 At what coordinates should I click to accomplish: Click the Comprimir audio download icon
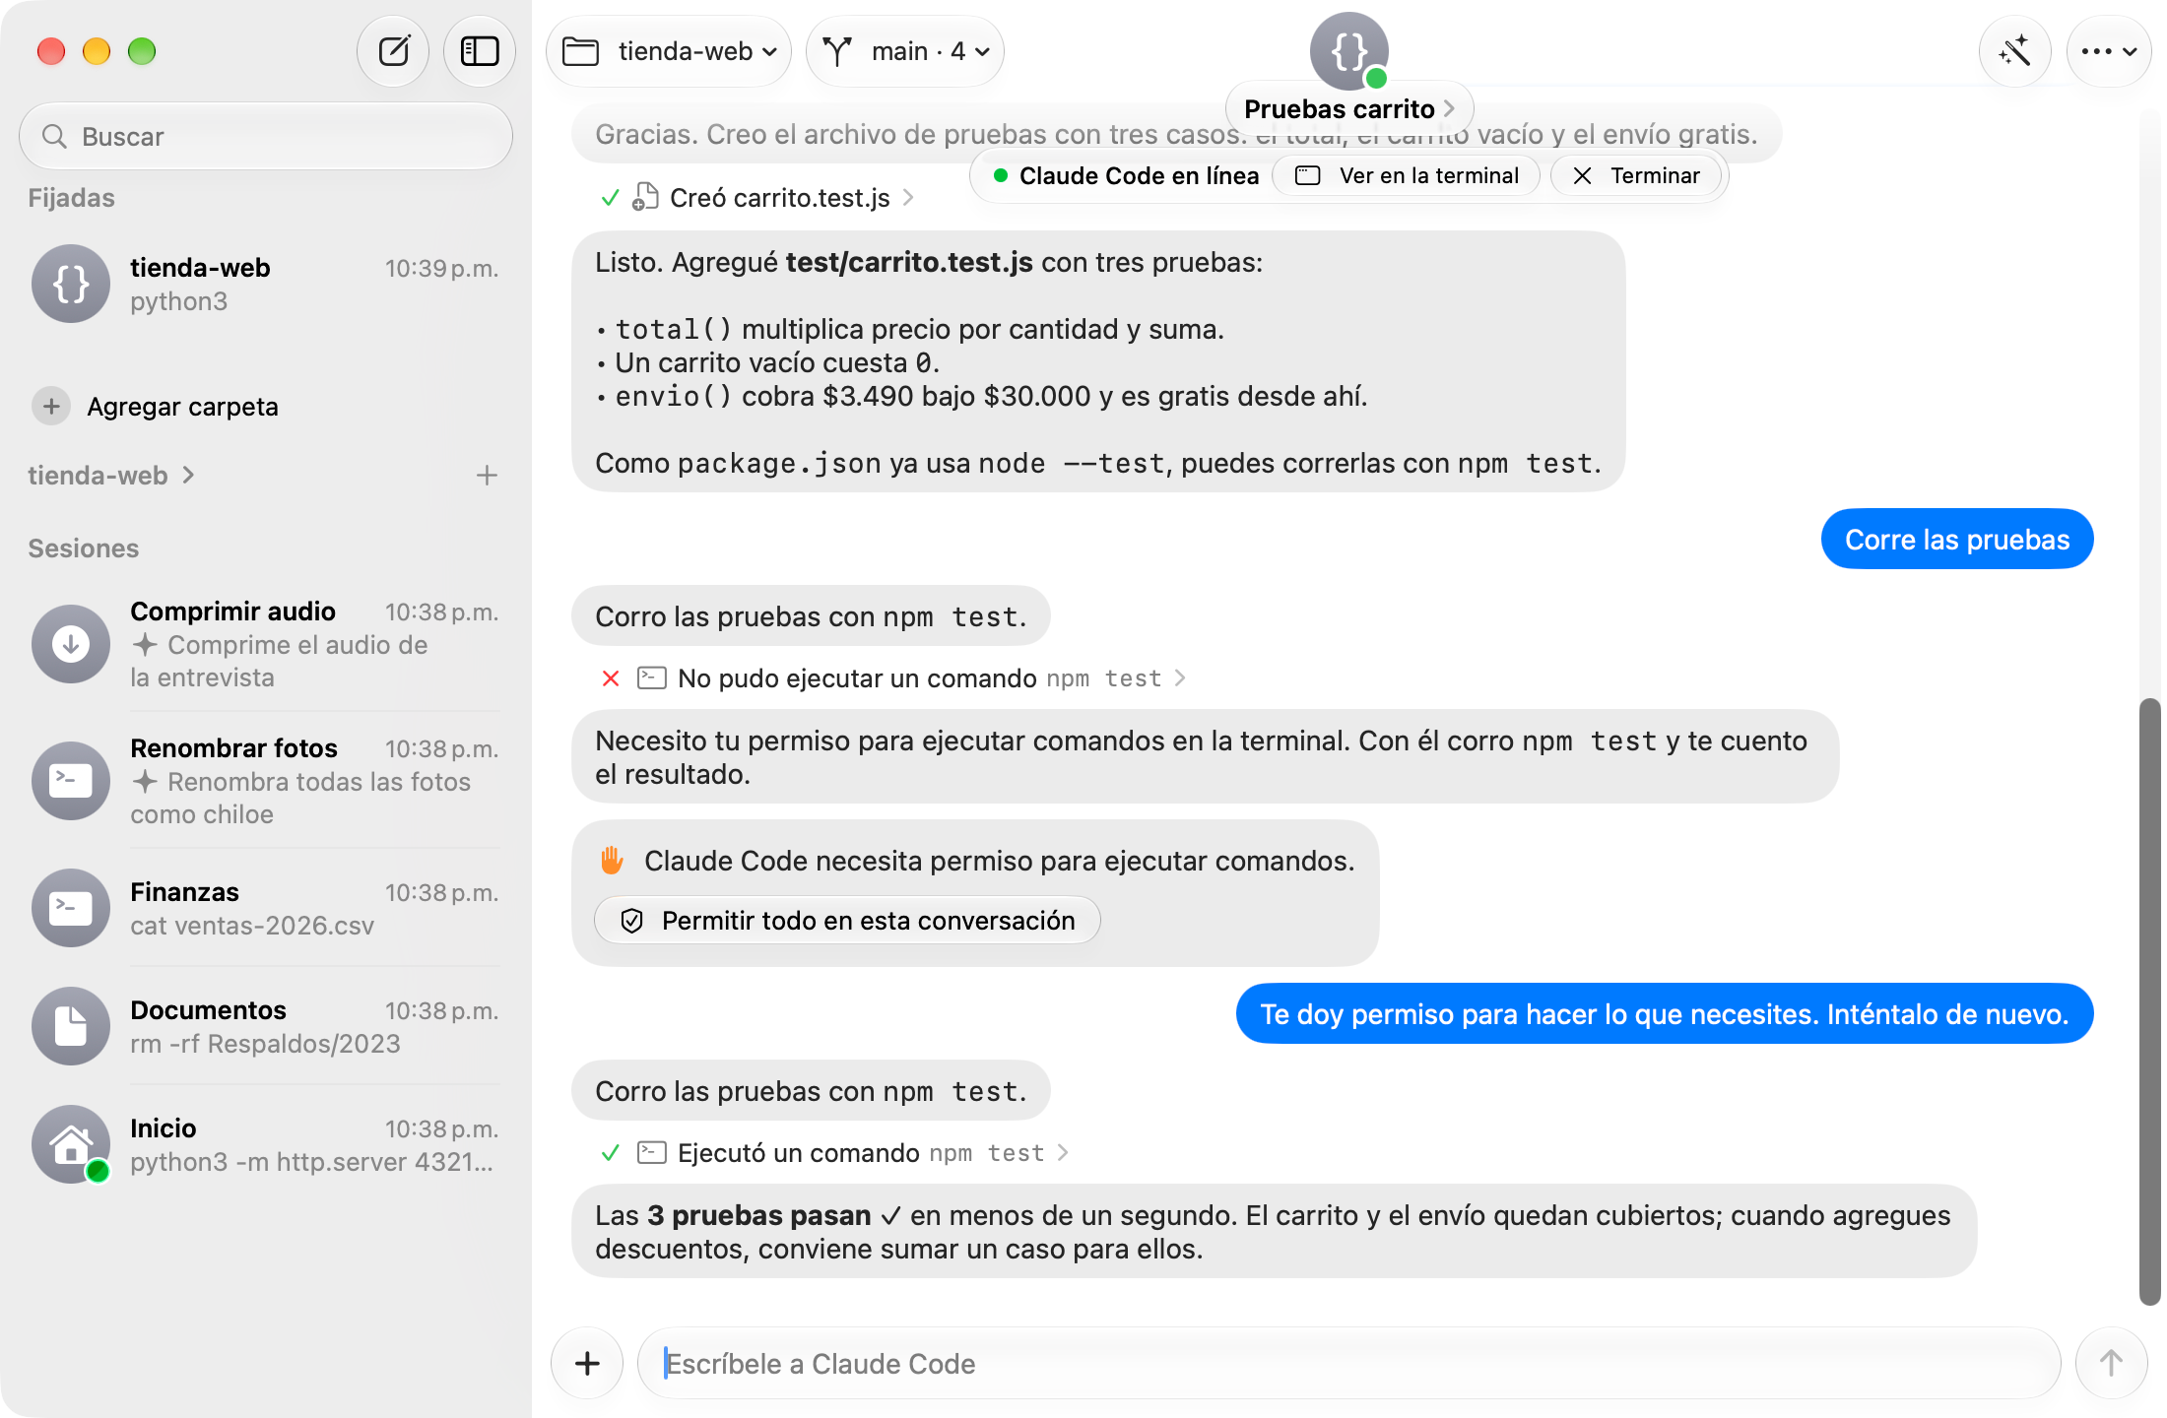pyautogui.click(x=71, y=644)
